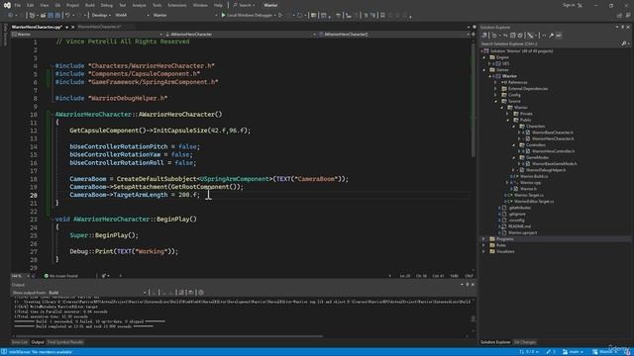Click the Save All toolbar icon
634x356 pixels.
57,15
